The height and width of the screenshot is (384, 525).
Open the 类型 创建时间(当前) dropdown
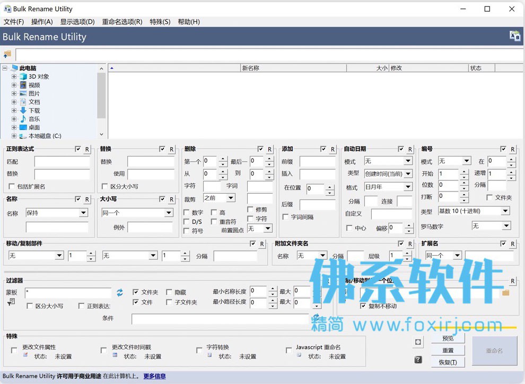(x=408, y=174)
